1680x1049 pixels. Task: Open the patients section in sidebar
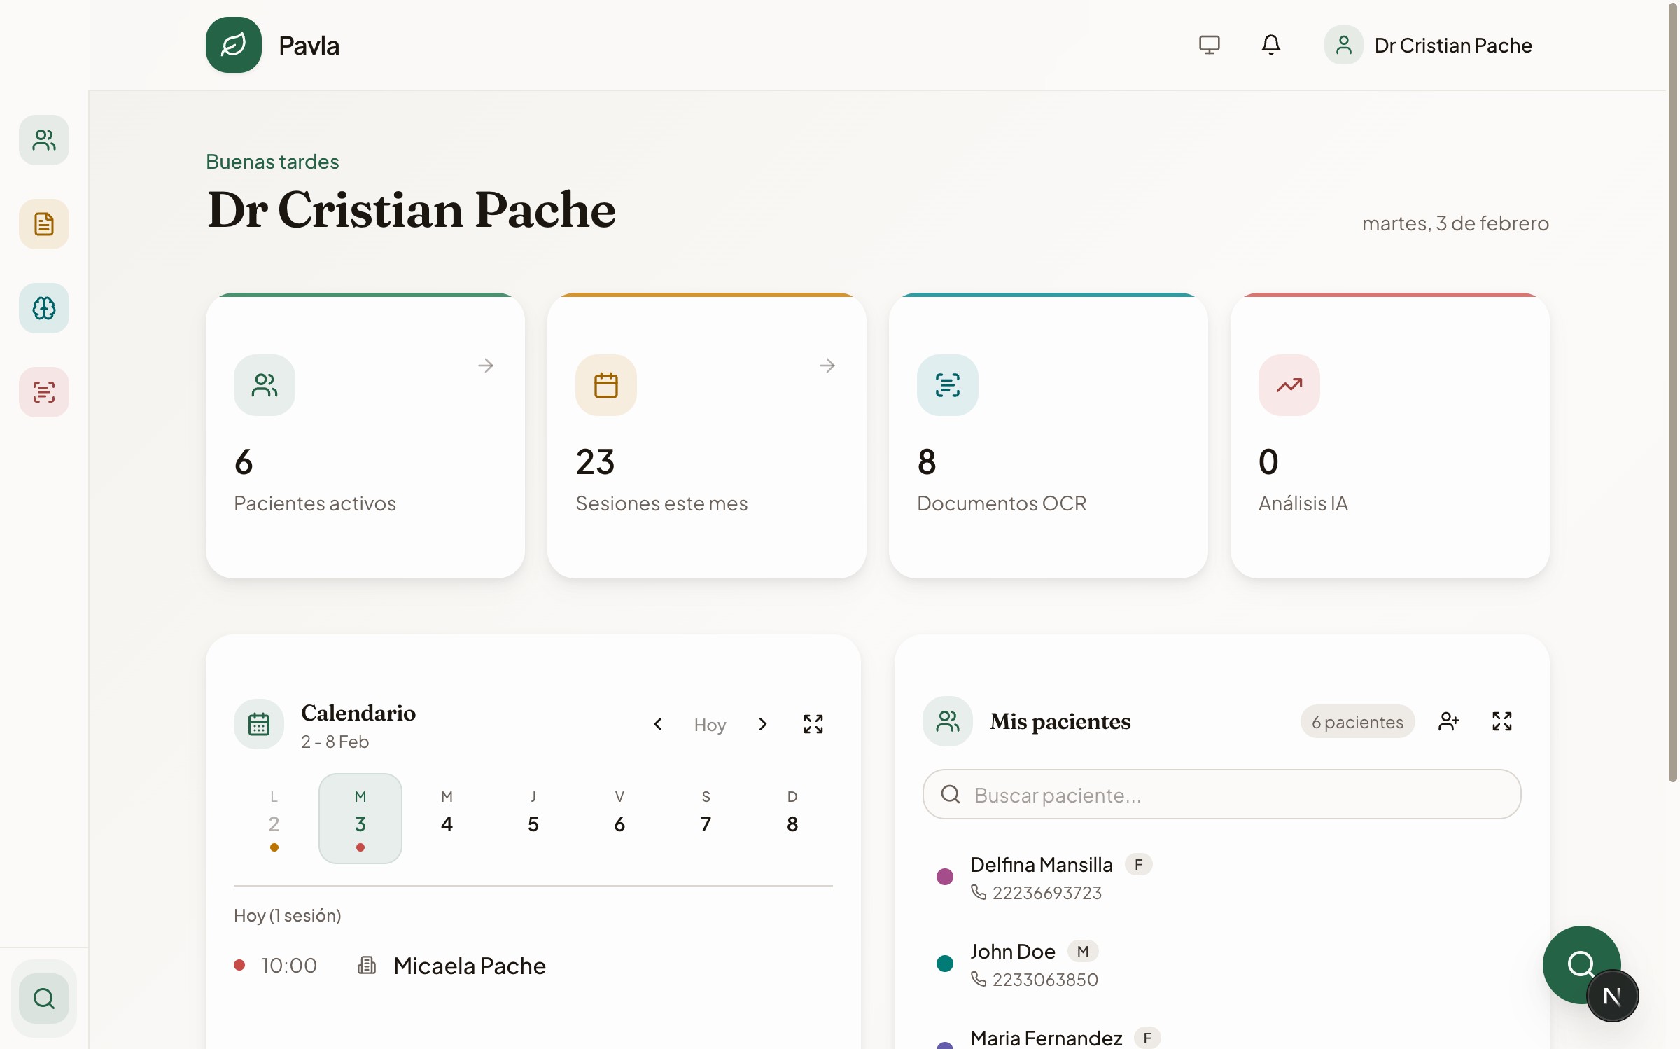[44, 140]
